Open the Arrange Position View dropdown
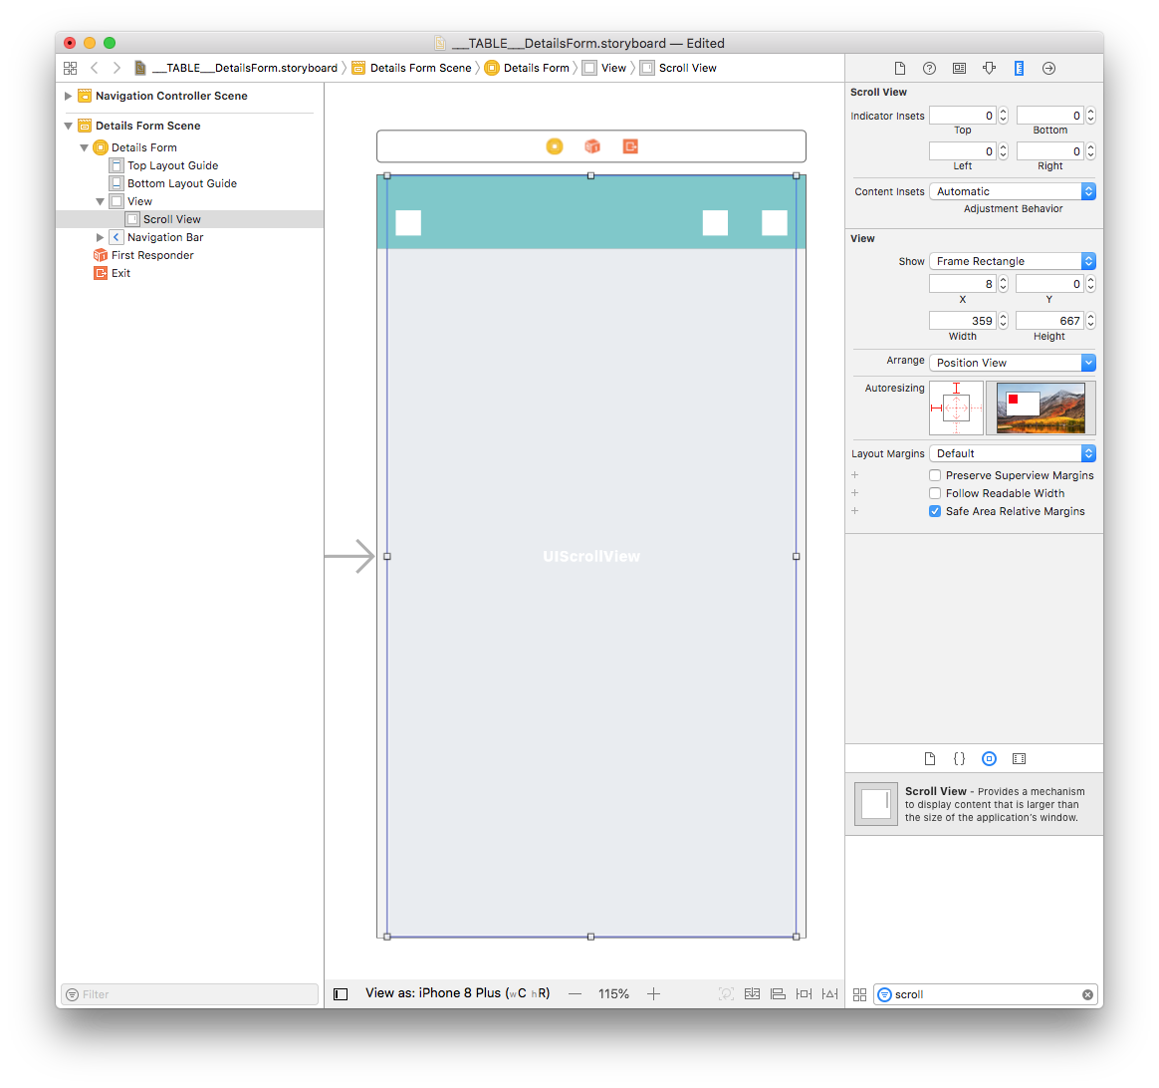1159x1088 pixels. point(1012,363)
